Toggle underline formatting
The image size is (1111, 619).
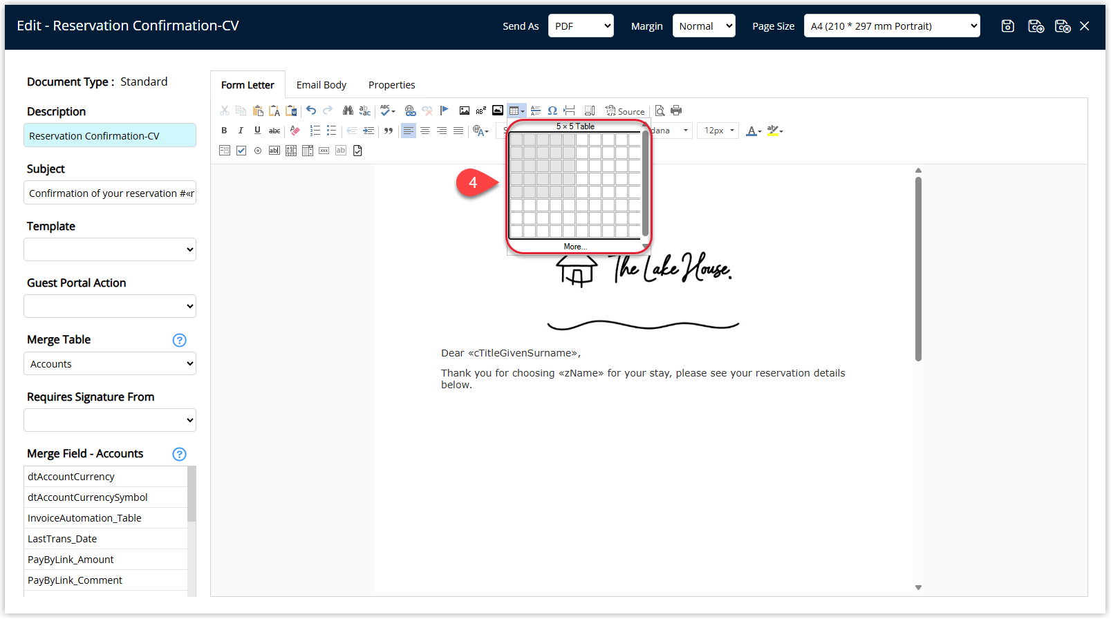pos(257,131)
